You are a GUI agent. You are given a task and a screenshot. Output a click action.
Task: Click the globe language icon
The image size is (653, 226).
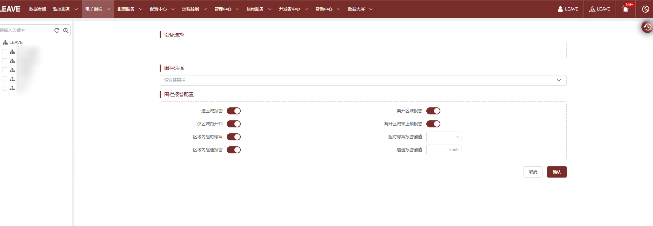click(645, 9)
